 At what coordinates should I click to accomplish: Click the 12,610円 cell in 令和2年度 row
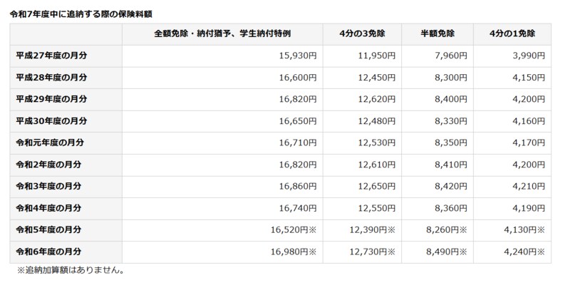click(x=377, y=165)
